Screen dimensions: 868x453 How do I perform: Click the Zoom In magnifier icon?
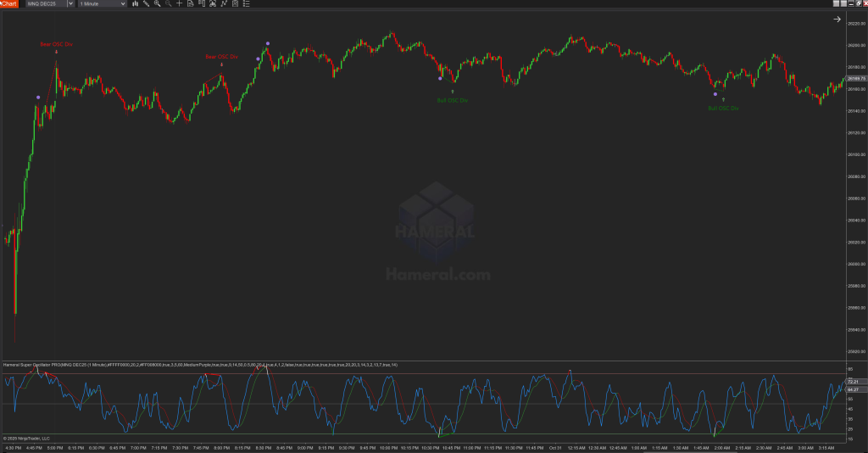tap(157, 3)
